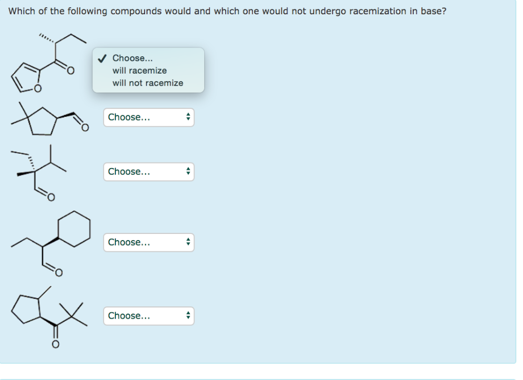This screenshot has height=380, width=523.
Task: Click the stepper arrows on the second Choose dropdown
Action: pos(188,117)
